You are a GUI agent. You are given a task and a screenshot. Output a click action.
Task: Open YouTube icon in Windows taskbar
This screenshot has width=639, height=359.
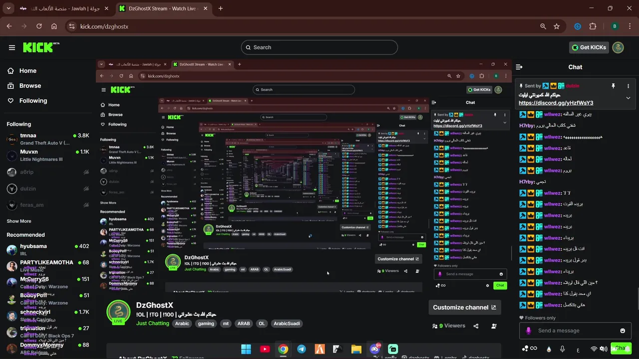[x=265, y=349]
